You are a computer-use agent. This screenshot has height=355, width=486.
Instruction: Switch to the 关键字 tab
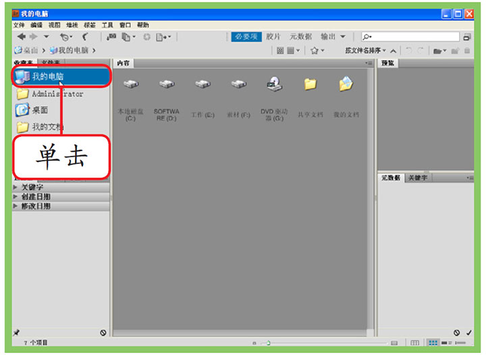tap(417, 177)
